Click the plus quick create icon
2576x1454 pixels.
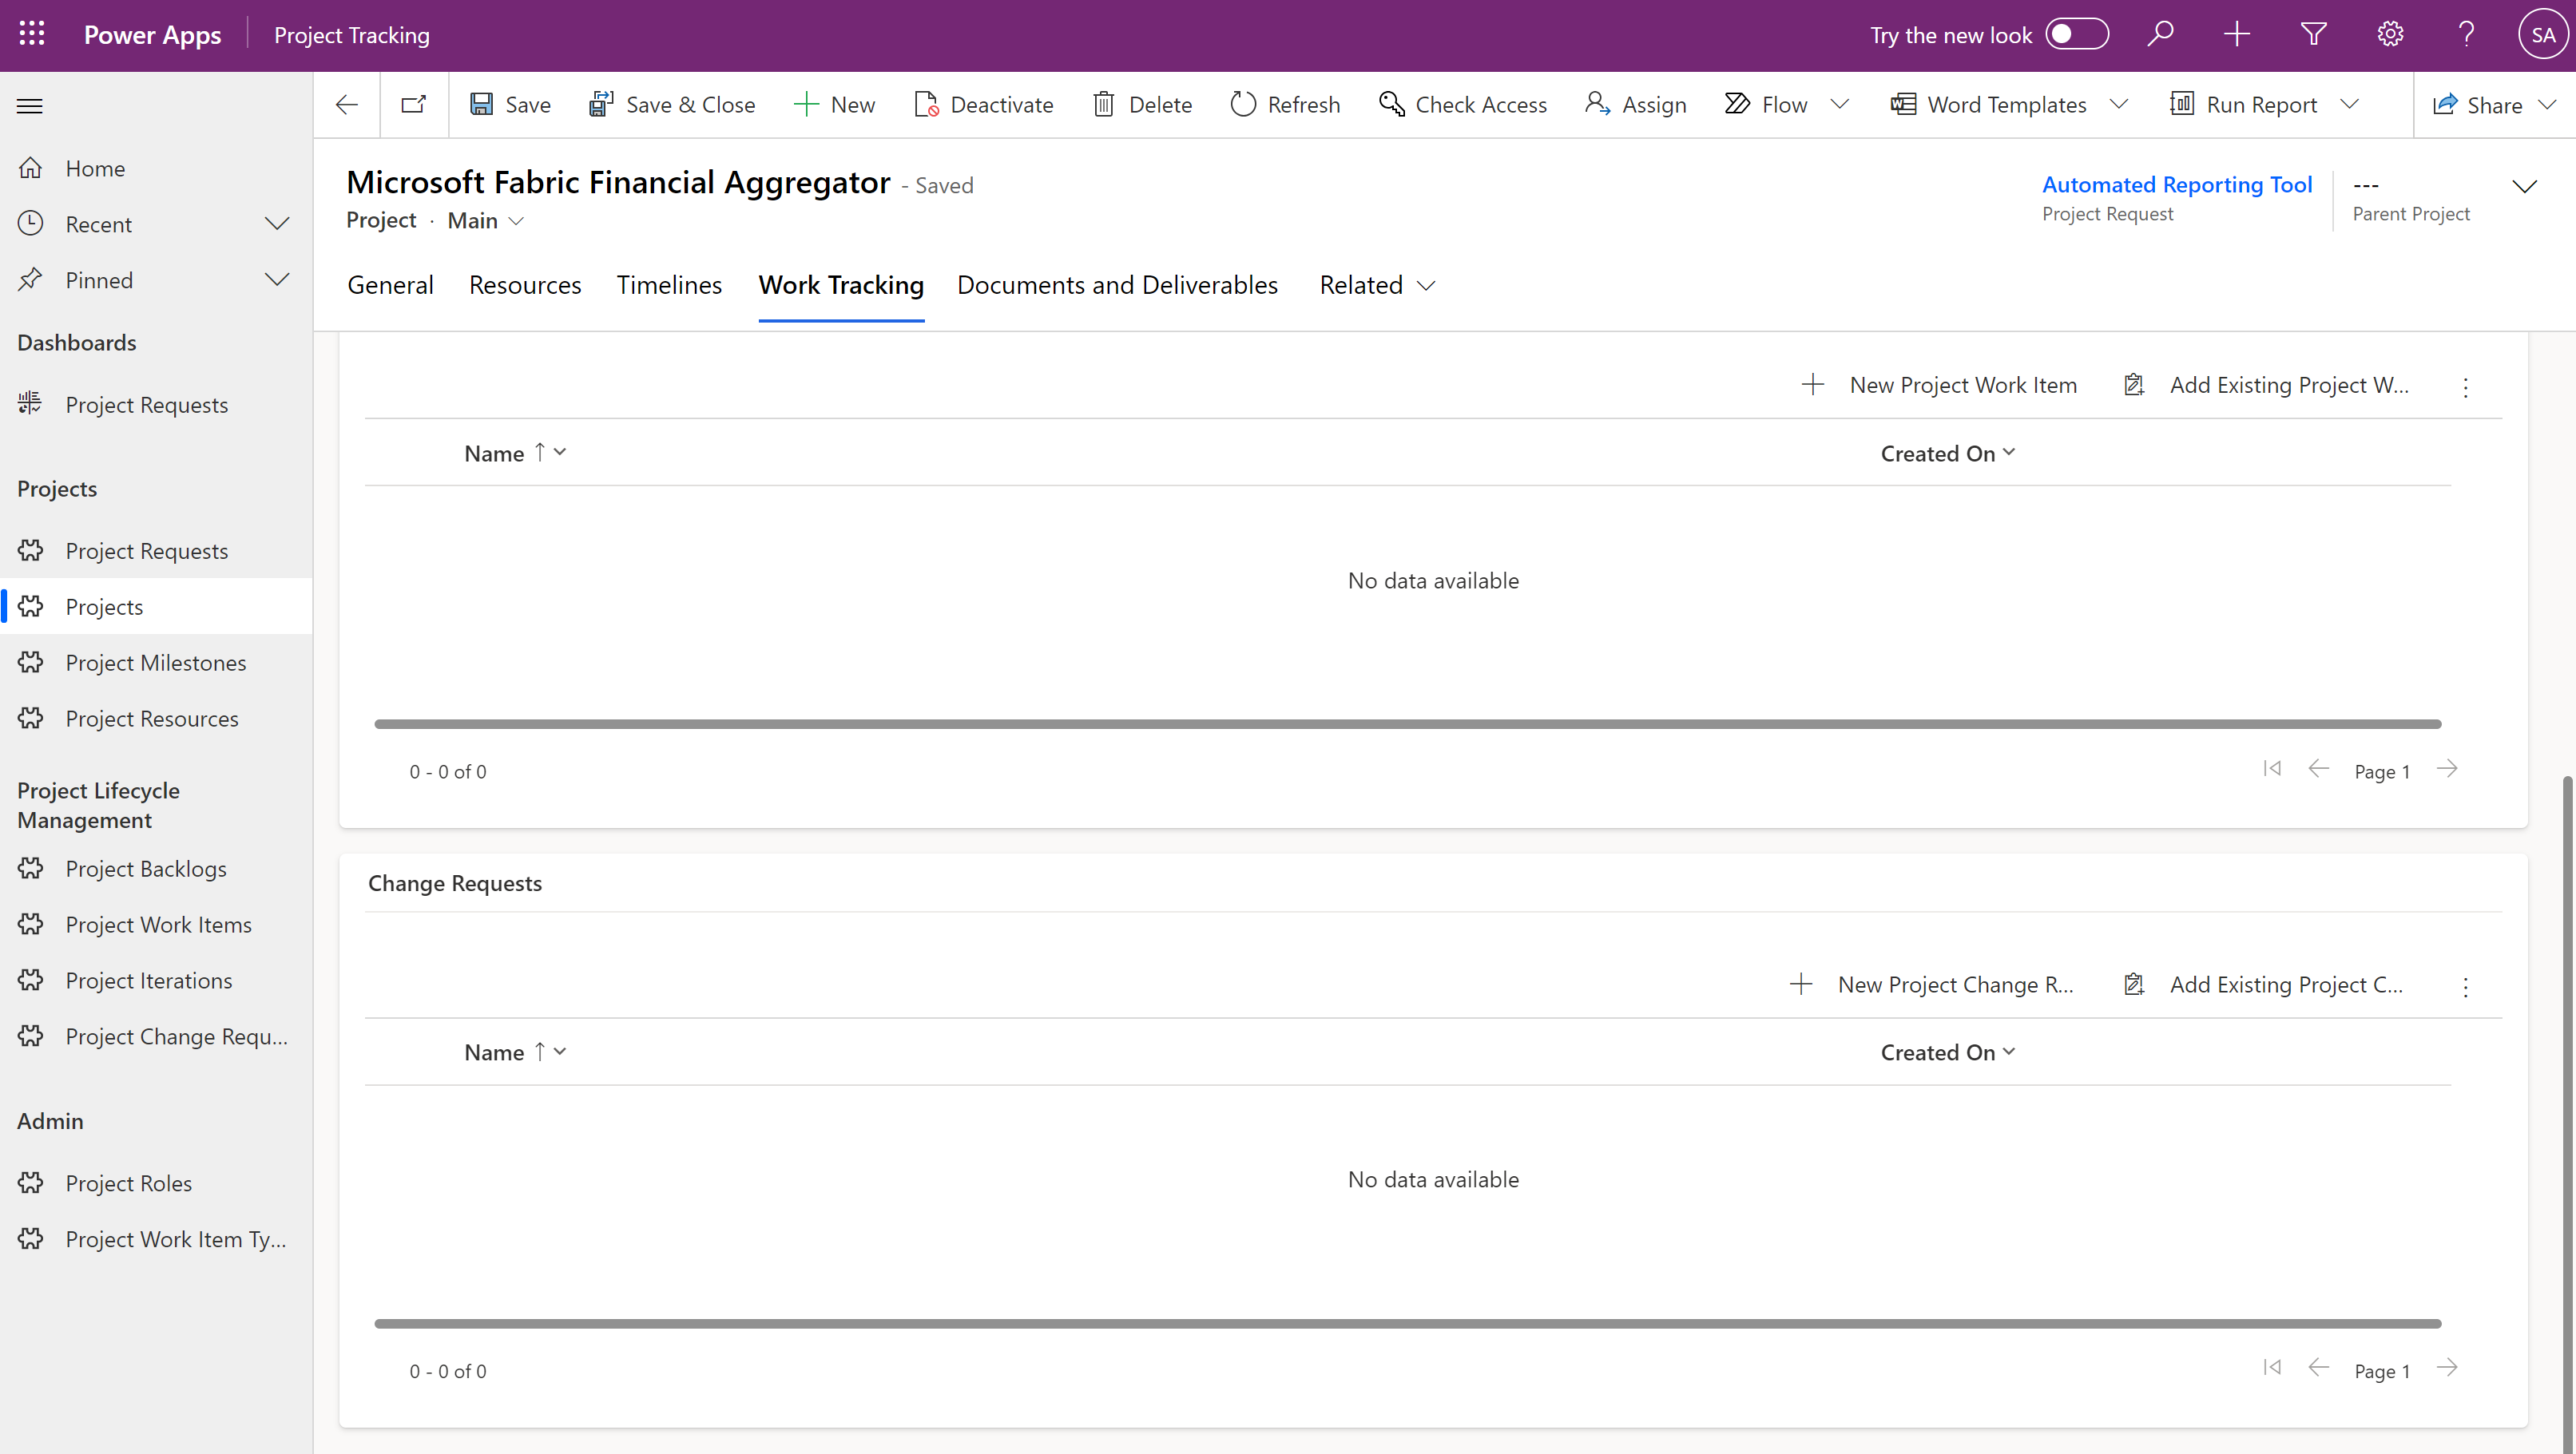pos(2237,34)
